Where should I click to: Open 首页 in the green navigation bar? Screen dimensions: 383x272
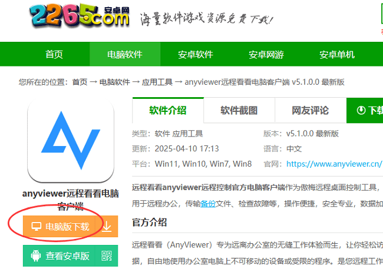click(x=54, y=55)
